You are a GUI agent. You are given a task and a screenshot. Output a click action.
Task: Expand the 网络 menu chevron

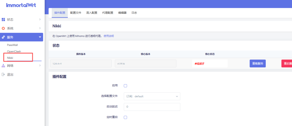pyautogui.click(x=40, y=66)
